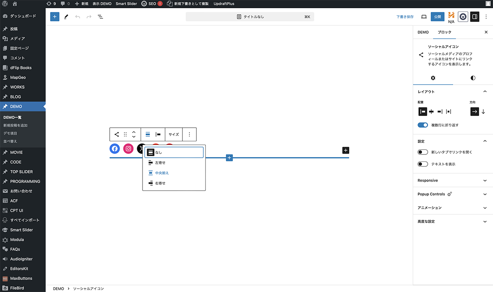Click 下書き保存 save draft link
Image resolution: width=493 pixels, height=292 pixels.
click(405, 17)
